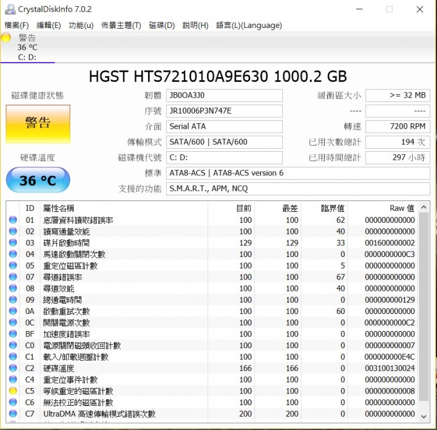Click the serial number field JR10006P3N747E
The height and width of the screenshot is (430, 437).
point(225,111)
